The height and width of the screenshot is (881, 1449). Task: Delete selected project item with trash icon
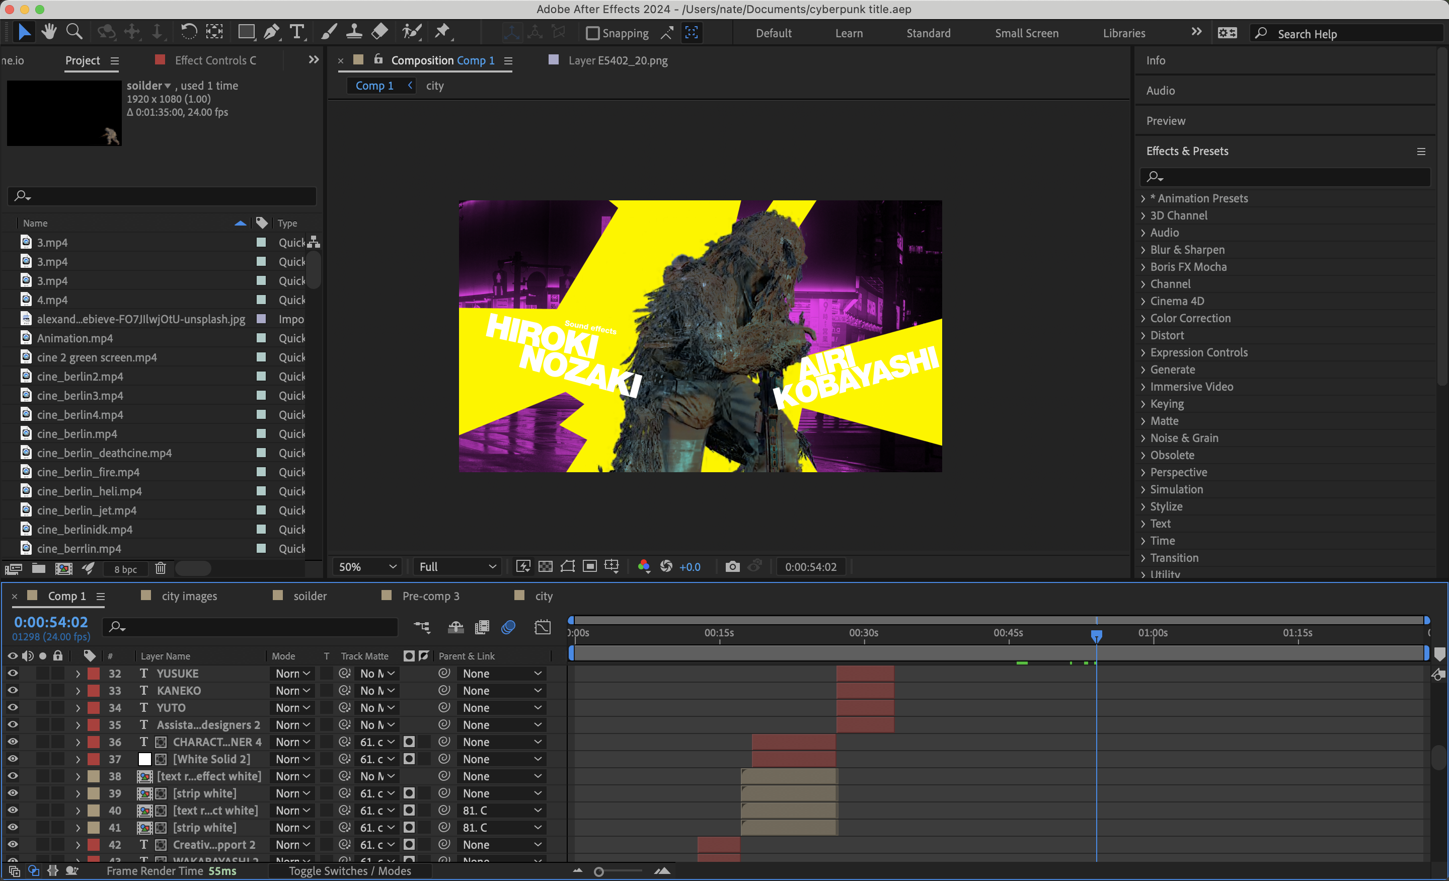tap(161, 569)
